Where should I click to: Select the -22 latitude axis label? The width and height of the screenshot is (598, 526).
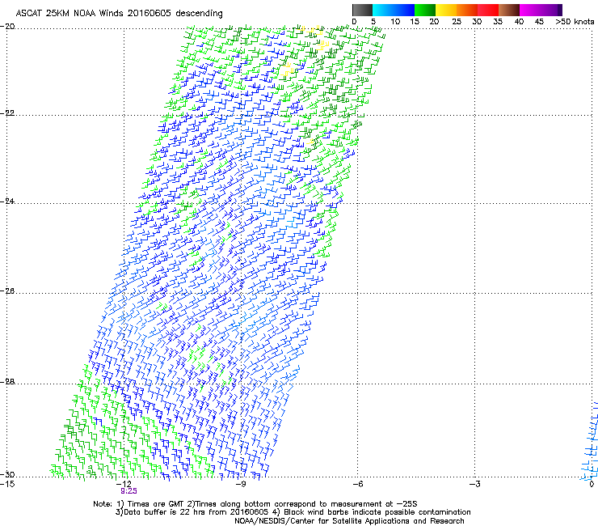(x=7, y=113)
